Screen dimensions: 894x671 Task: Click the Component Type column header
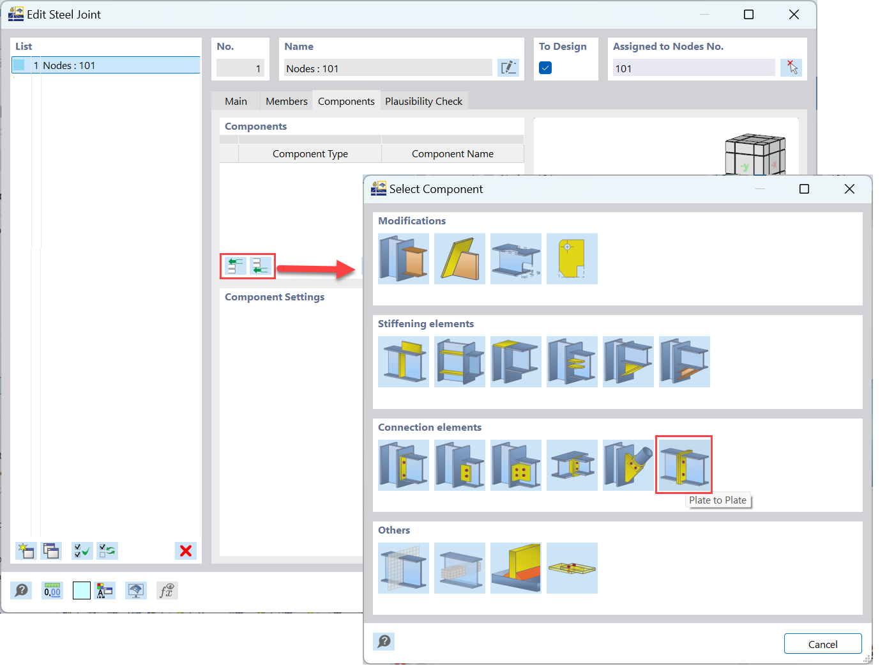pos(310,153)
